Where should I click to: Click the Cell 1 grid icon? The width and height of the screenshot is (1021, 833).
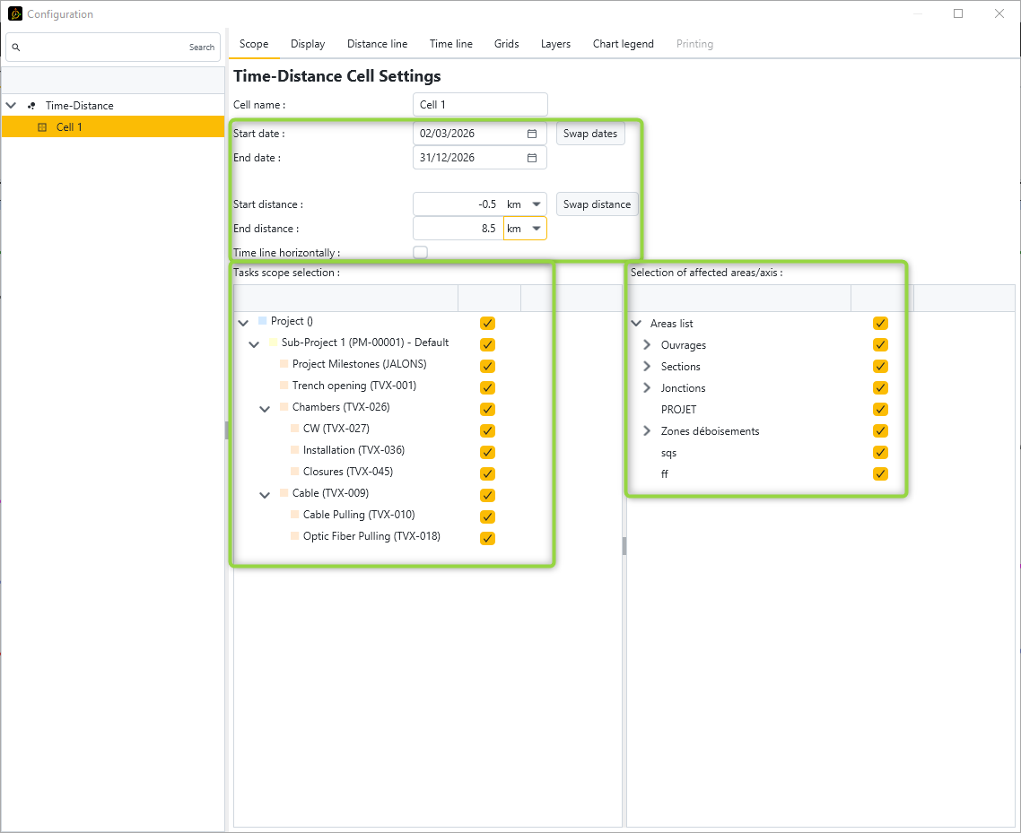coord(41,127)
